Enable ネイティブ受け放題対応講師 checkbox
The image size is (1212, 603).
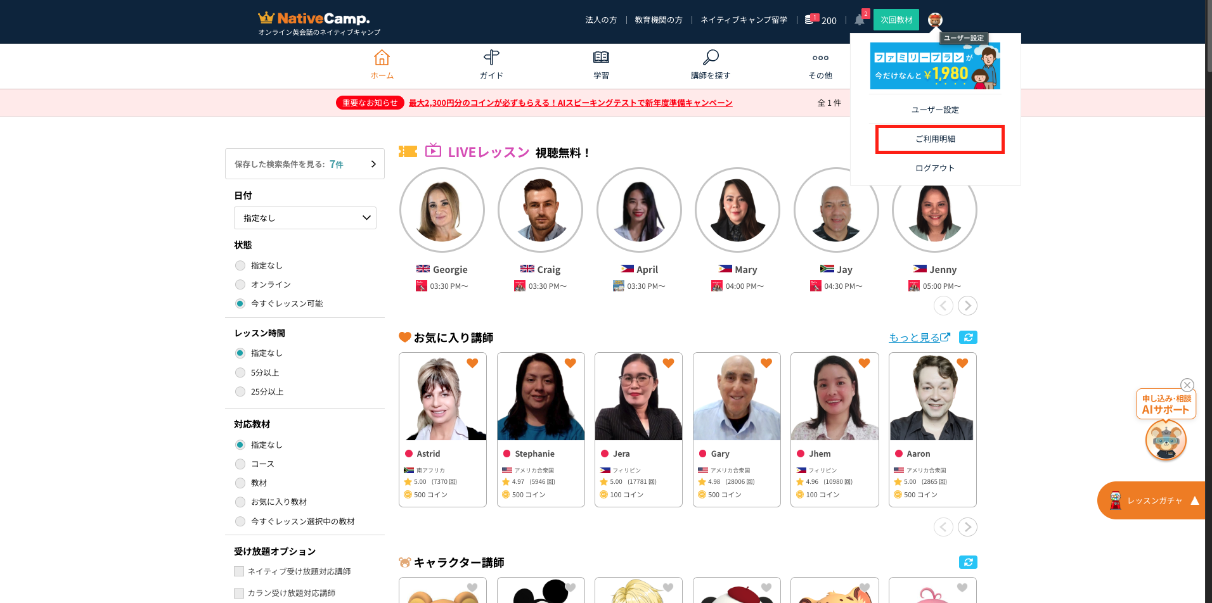239,571
